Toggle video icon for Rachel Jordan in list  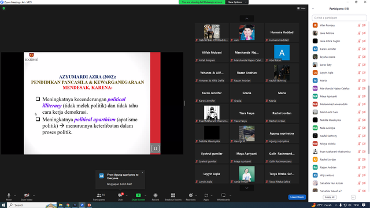[x=364, y=159]
